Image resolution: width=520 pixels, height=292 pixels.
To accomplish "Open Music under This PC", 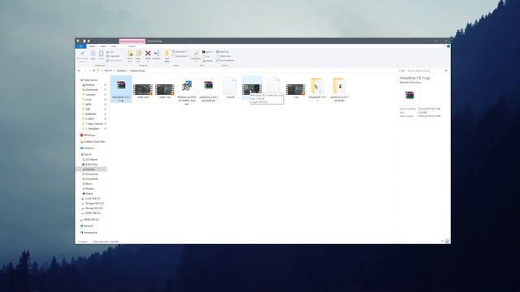I will click(x=88, y=184).
